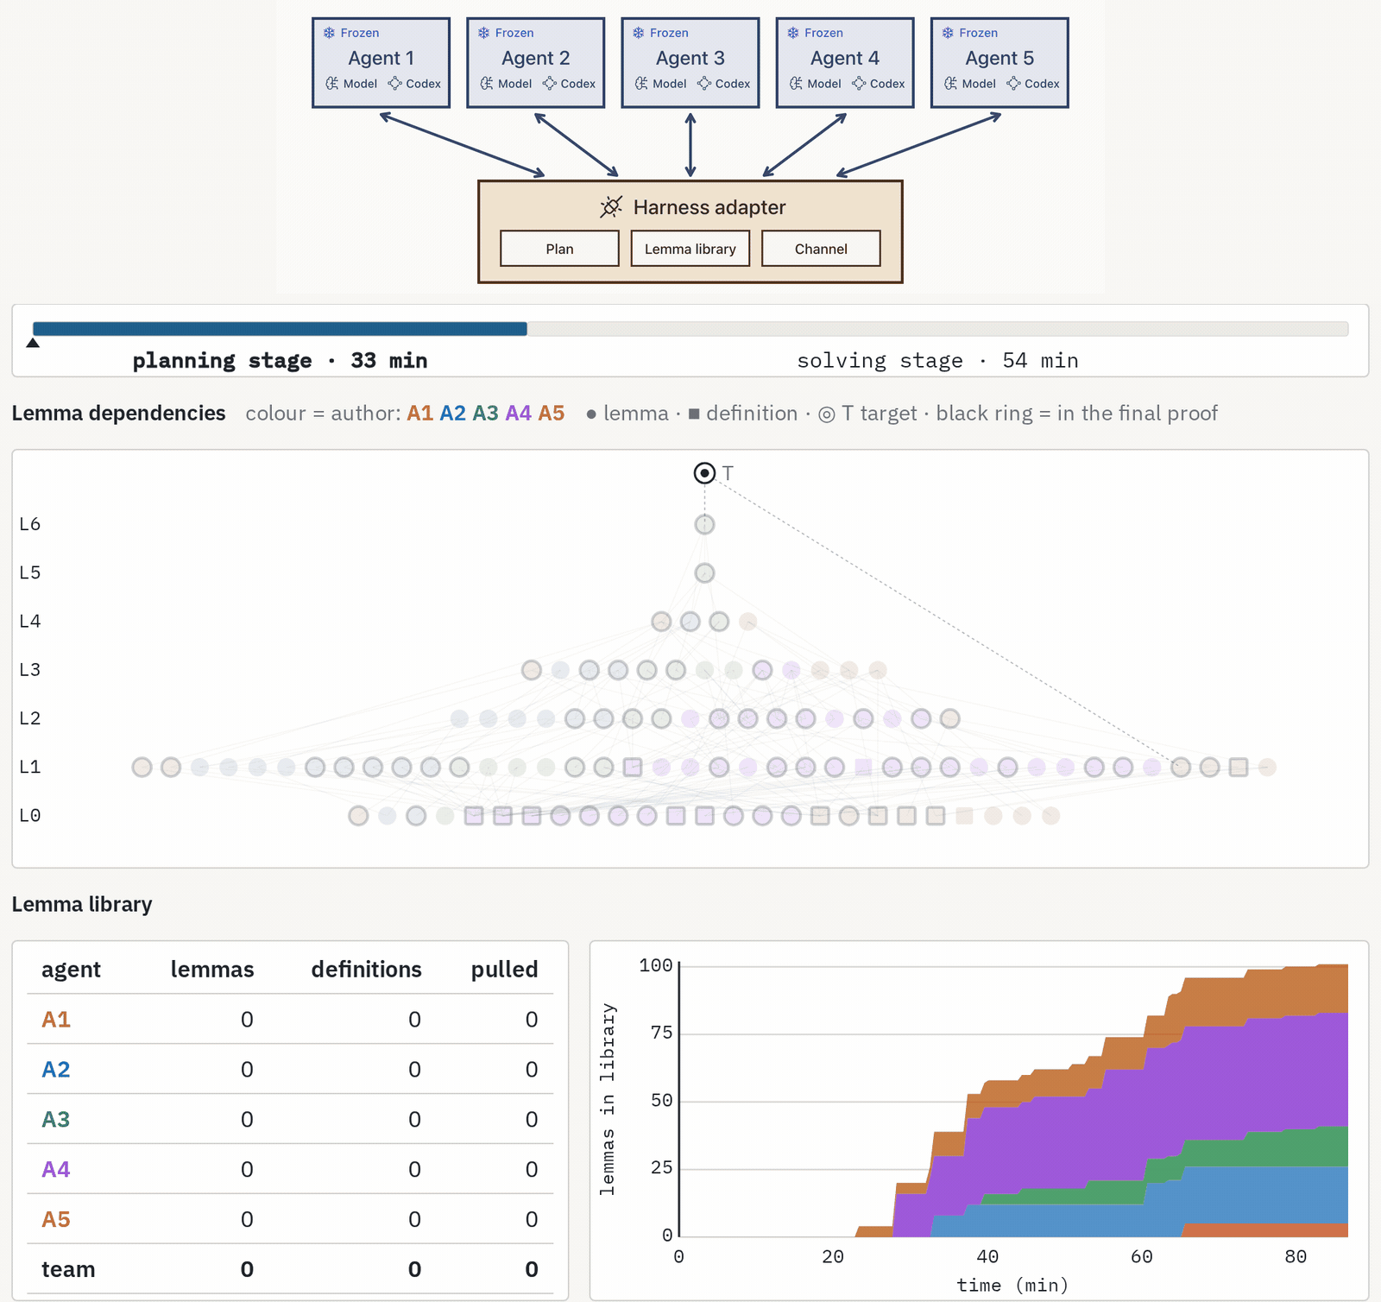The height and width of the screenshot is (1302, 1381).
Task: Select the Model icon in Agent 3
Action: (641, 84)
